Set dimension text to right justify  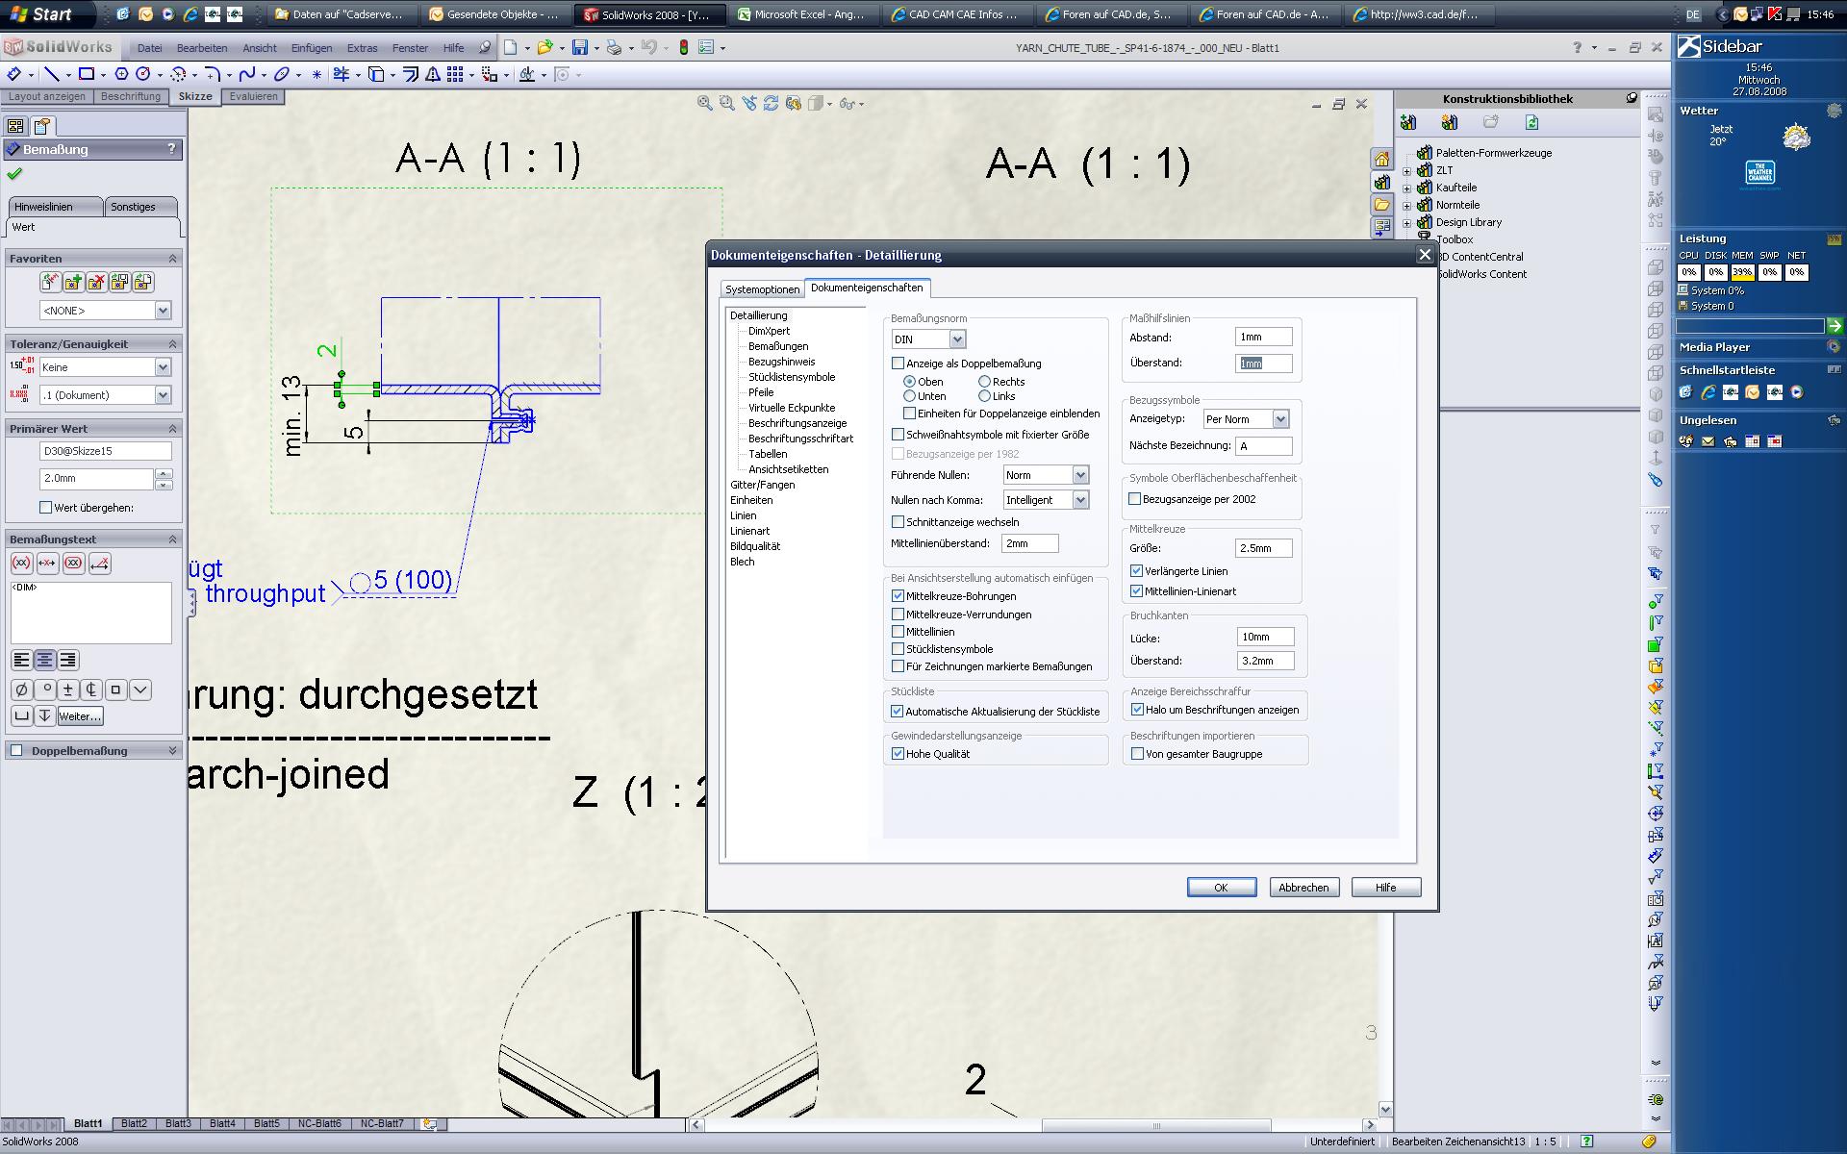tap(67, 660)
